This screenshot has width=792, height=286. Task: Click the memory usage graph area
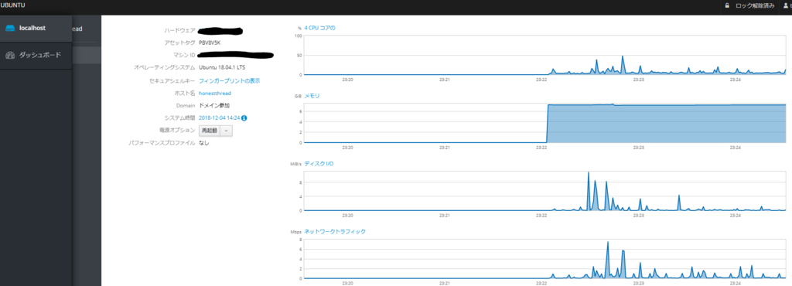pyautogui.click(x=545, y=123)
